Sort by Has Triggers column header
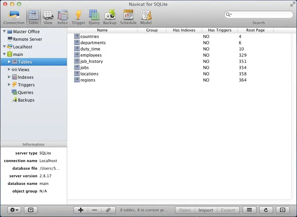 [x=220, y=30]
